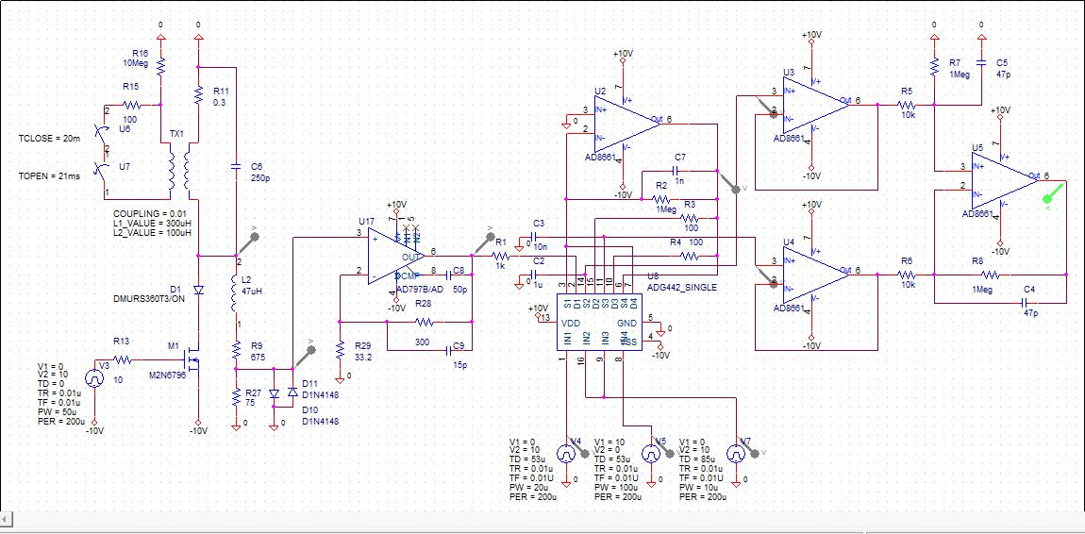Select the V5 pulse source symbol
1085x534 pixels.
[x=651, y=454]
